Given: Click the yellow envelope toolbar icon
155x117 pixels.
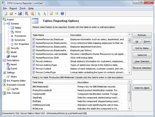Looking at the screenshot, I should 57,13.
